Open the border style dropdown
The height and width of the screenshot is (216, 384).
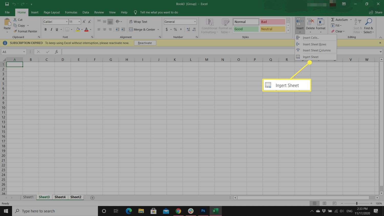click(x=71, y=29)
